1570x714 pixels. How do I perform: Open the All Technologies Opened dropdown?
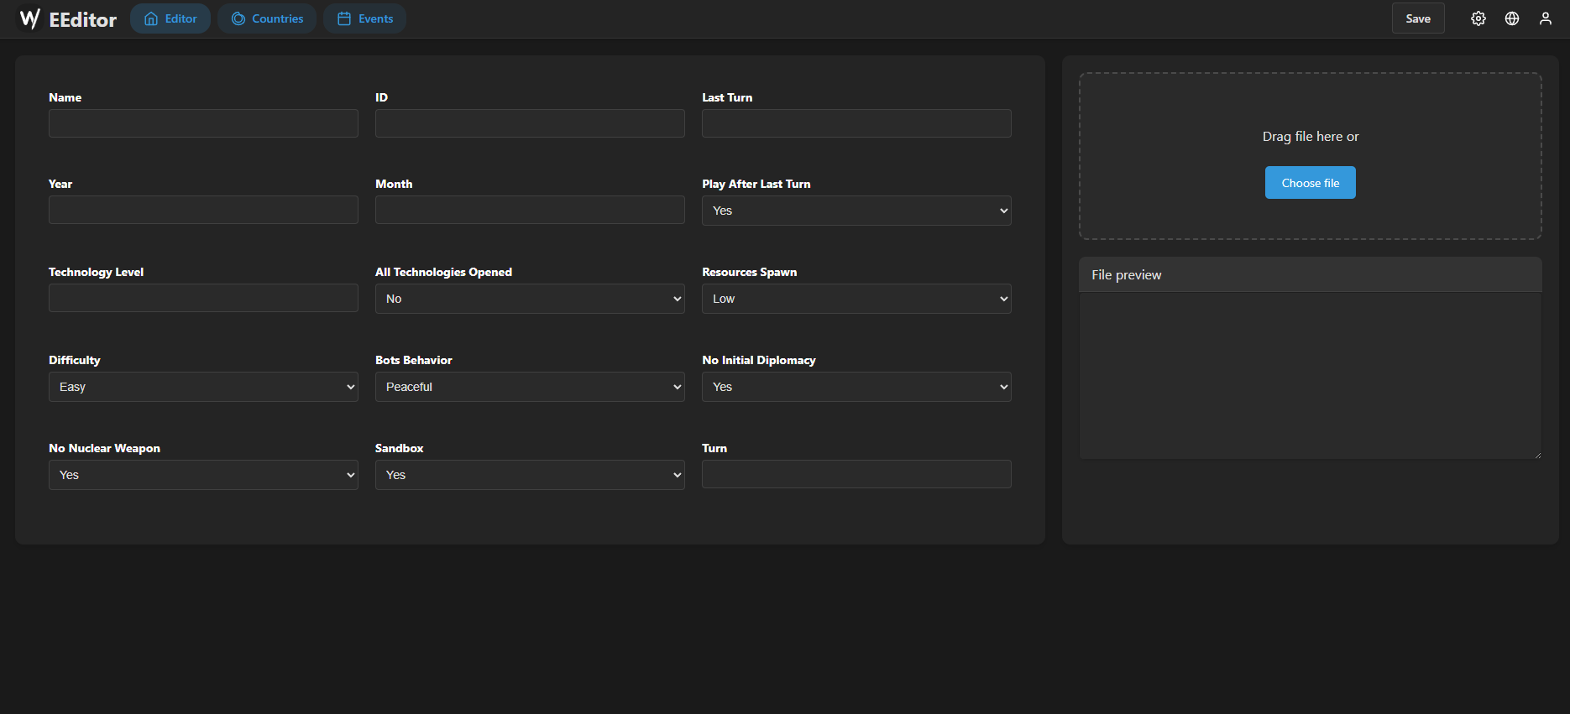coord(530,299)
